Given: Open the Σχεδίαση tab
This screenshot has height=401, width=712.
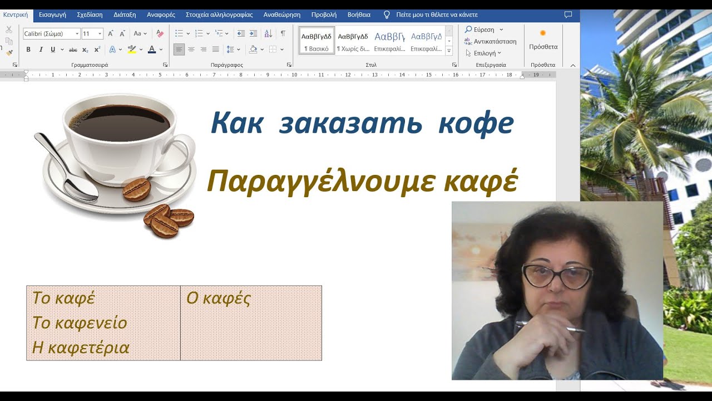Looking at the screenshot, I should (90, 14).
